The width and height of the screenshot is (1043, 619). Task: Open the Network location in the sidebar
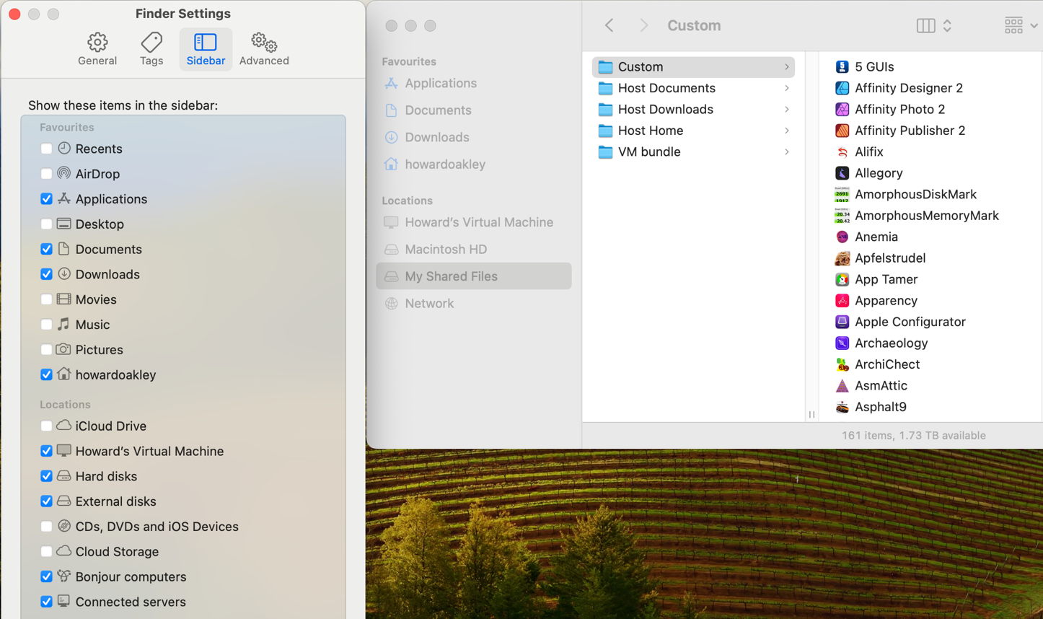pos(429,303)
